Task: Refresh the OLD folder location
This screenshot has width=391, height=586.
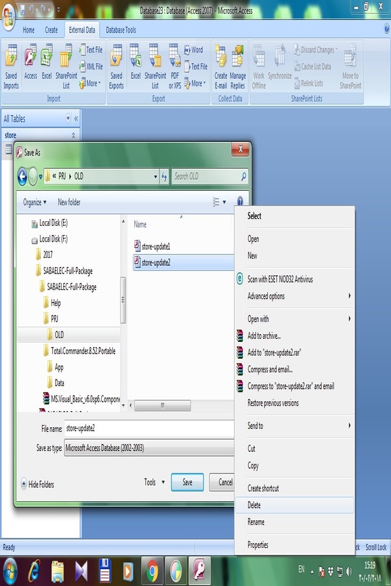Action: (x=164, y=176)
